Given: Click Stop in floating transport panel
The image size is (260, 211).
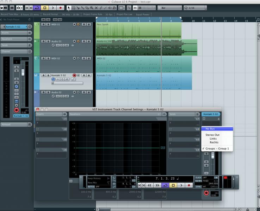Looking at the screenshot, I should pos(173,185).
